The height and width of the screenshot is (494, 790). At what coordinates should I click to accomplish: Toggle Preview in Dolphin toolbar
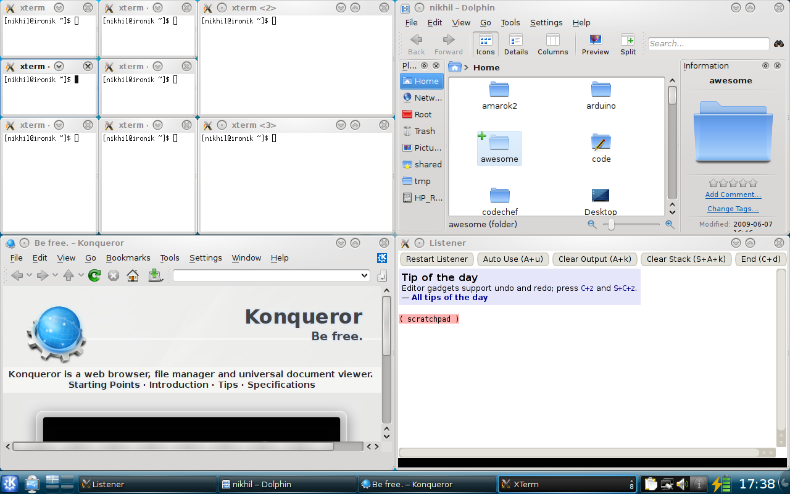tap(596, 44)
